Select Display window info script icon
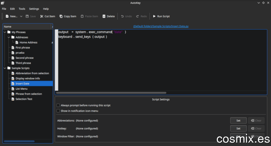The width and height of the screenshot is (271, 146). tap(13, 78)
